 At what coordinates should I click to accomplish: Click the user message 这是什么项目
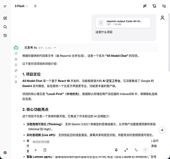[x=104, y=32]
